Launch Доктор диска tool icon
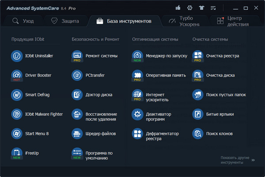Screen dimensions: 265x177 point(77,95)
